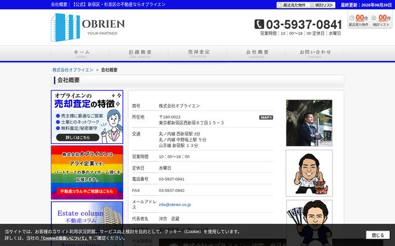Click 山手線 新宿駅 13分 text
The height and width of the screenshot is (246, 395).
click(x=178, y=146)
